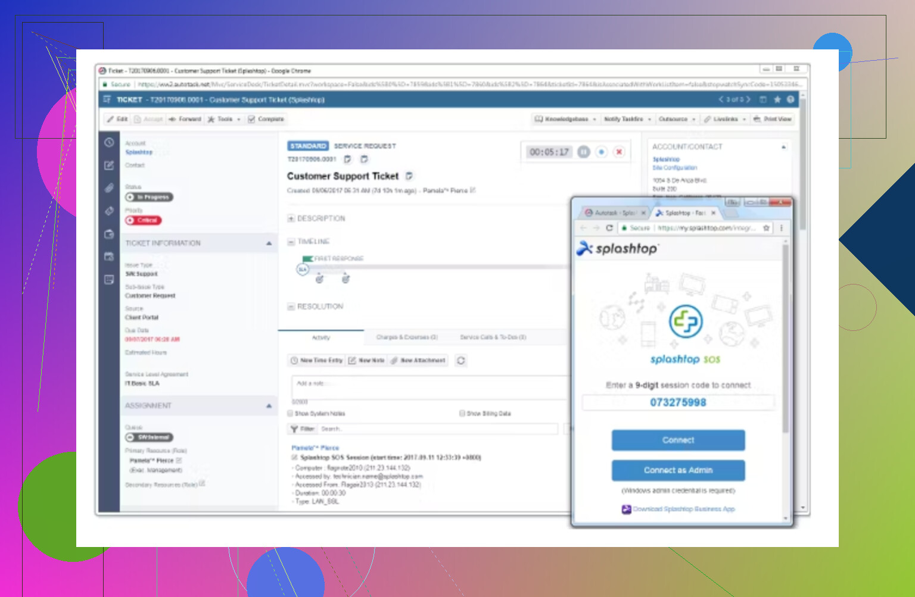Click the edit icon beside Secondary Resources
Viewport: 915px width, 597px height.
click(202, 483)
